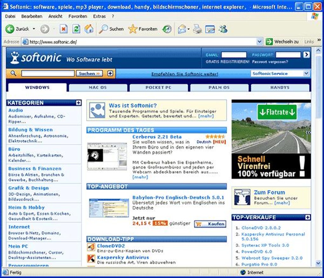Click the Flatrate advertisement banner
The height and width of the screenshot is (278, 324).
click(271, 139)
